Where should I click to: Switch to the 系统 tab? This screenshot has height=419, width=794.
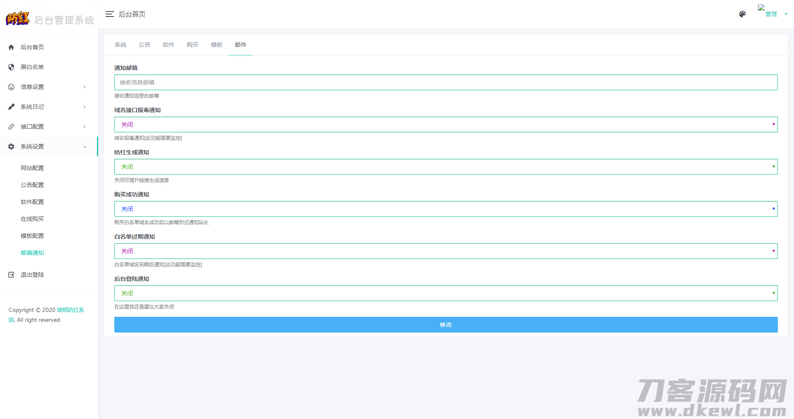121,45
